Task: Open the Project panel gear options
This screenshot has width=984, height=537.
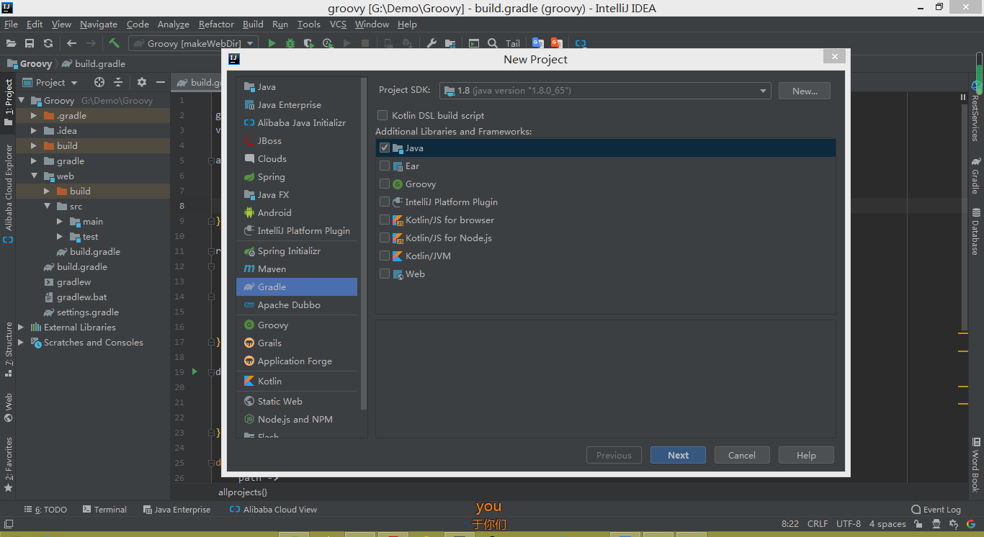Action: pyautogui.click(x=142, y=82)
